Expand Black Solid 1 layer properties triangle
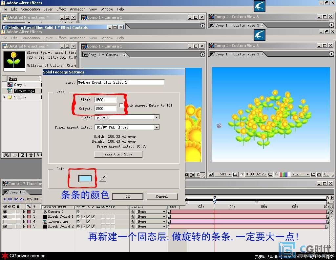Screen dimensions: 336x260 (x=24, y=216)
